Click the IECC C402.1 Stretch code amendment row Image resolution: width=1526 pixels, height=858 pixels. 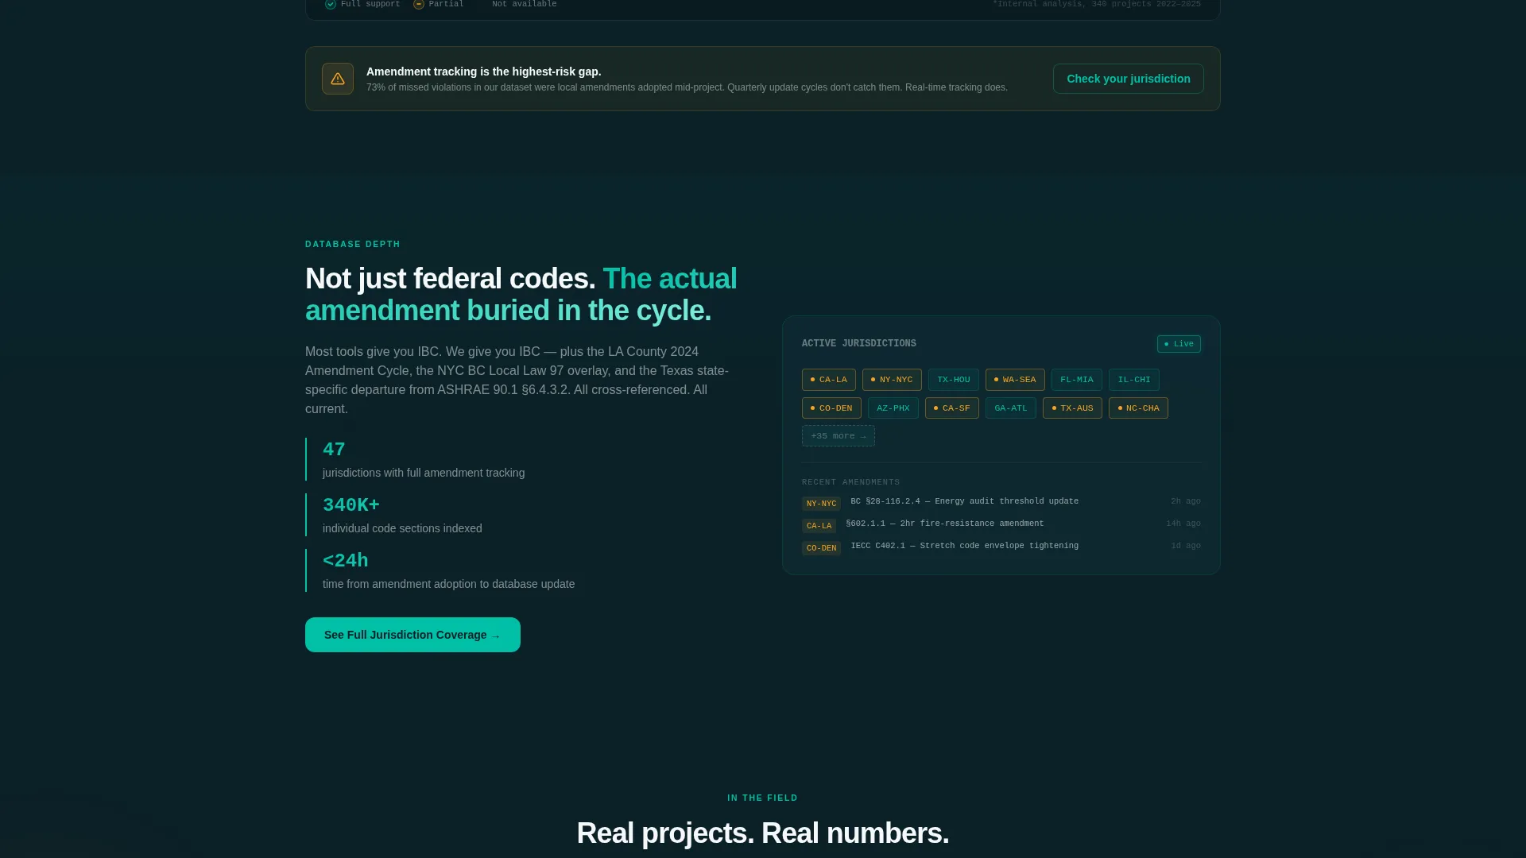(1001, 547)
